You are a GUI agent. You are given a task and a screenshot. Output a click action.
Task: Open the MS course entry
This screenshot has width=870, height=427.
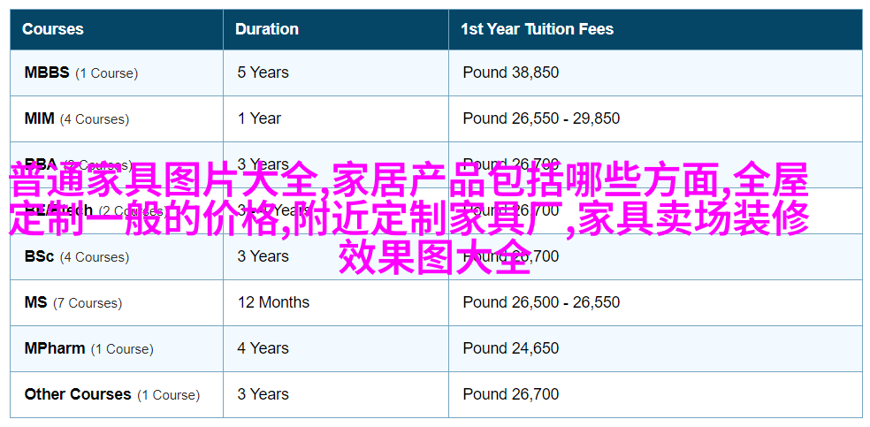pos(36,302)
